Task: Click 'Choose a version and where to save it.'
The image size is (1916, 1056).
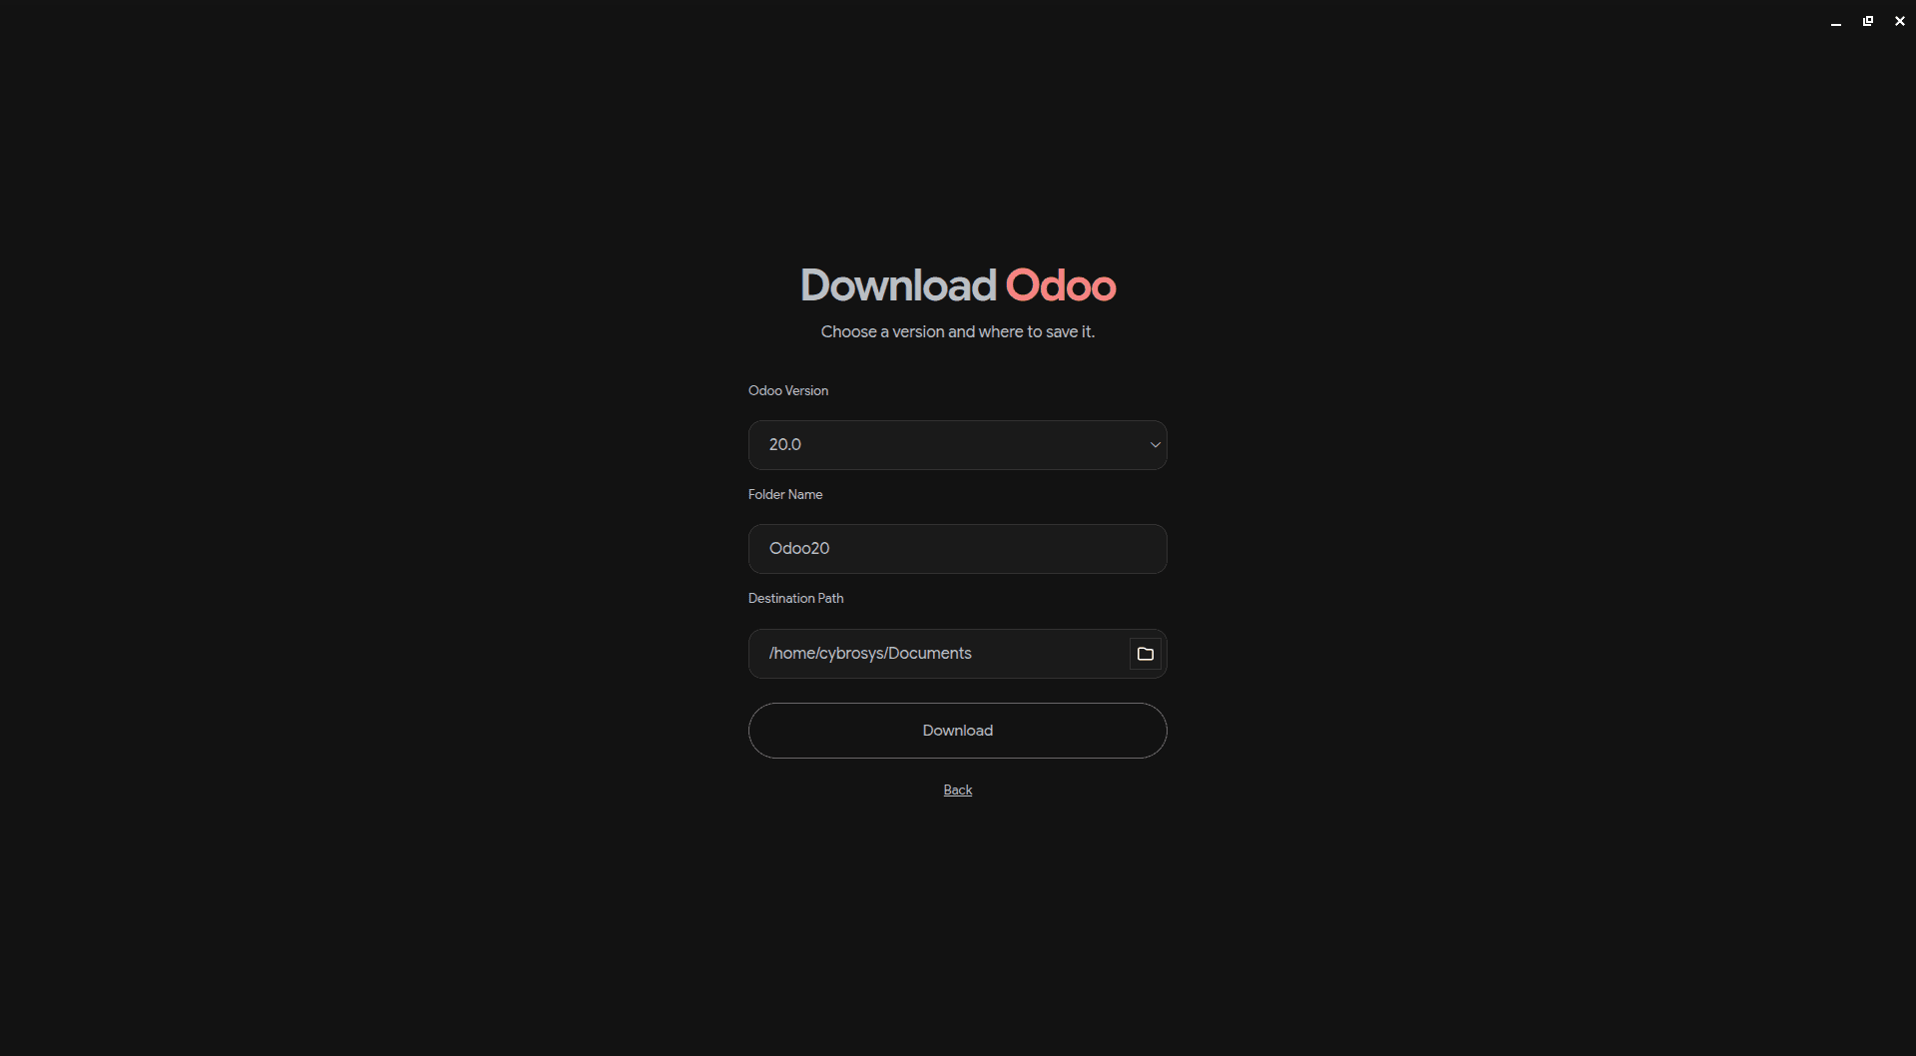Action: click(958, 331)
